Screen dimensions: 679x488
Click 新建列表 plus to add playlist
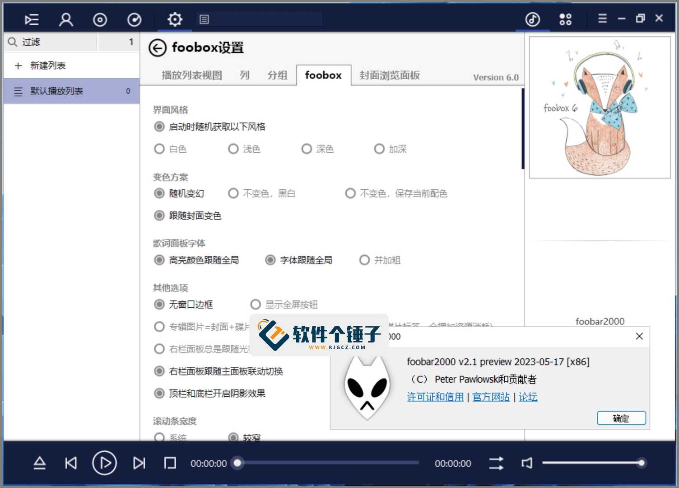19,66
